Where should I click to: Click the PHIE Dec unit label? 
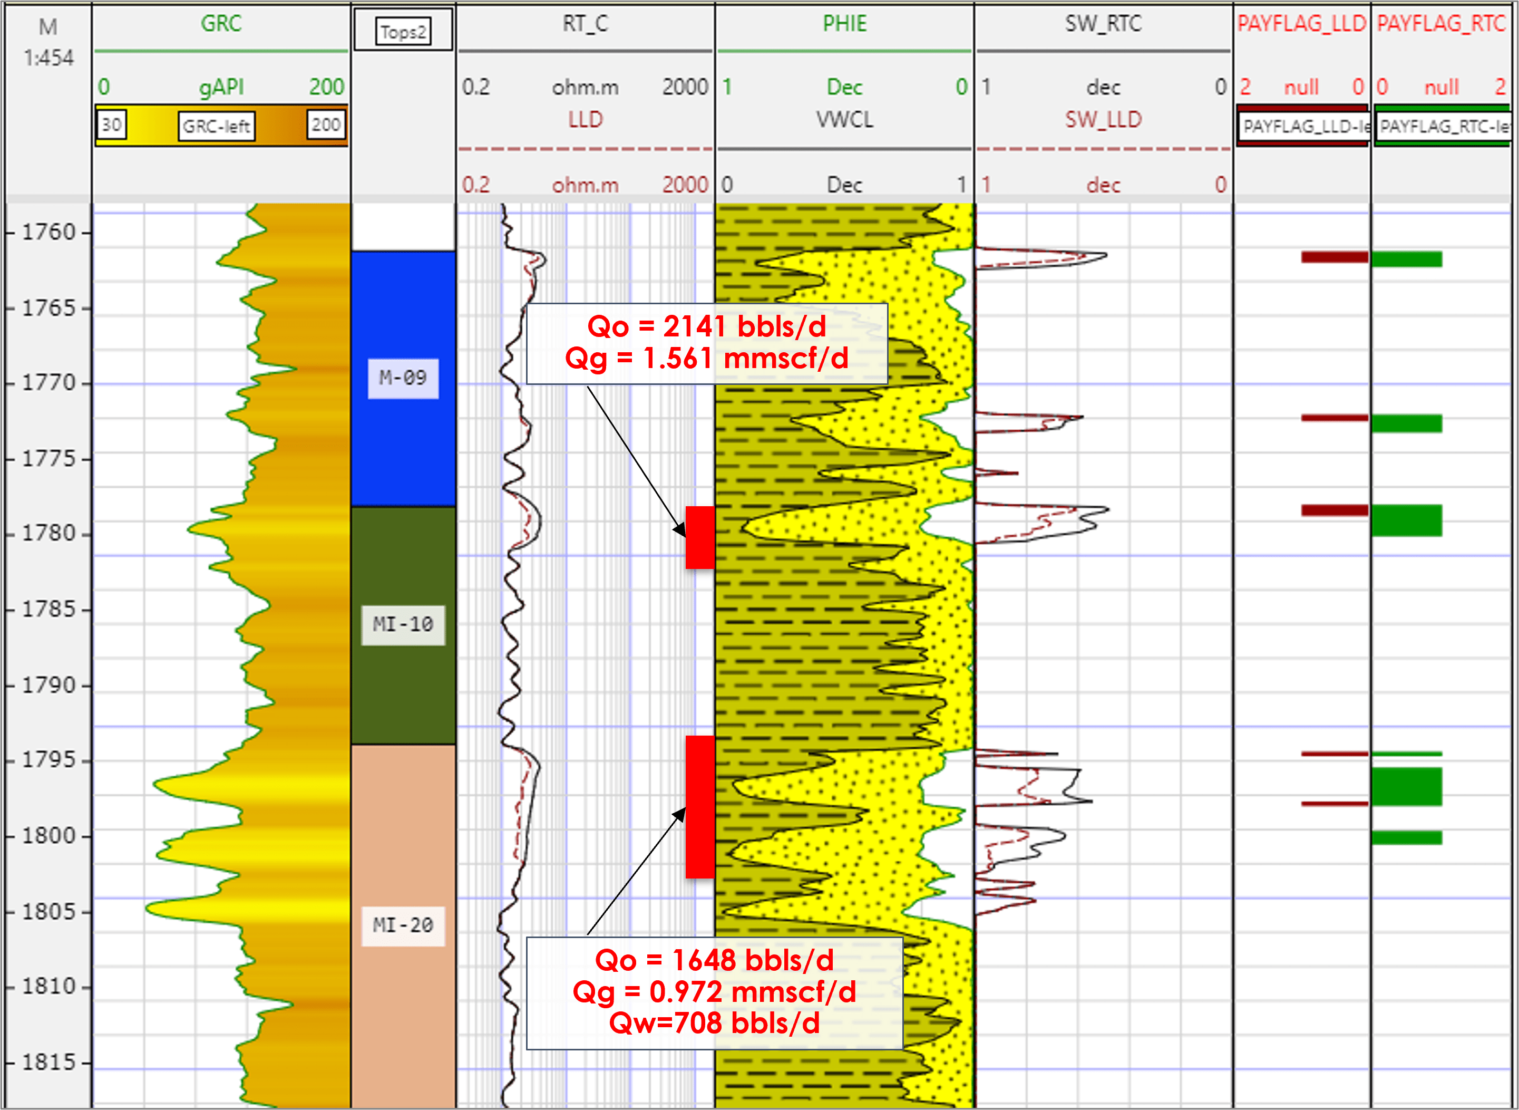pos(845,86)
